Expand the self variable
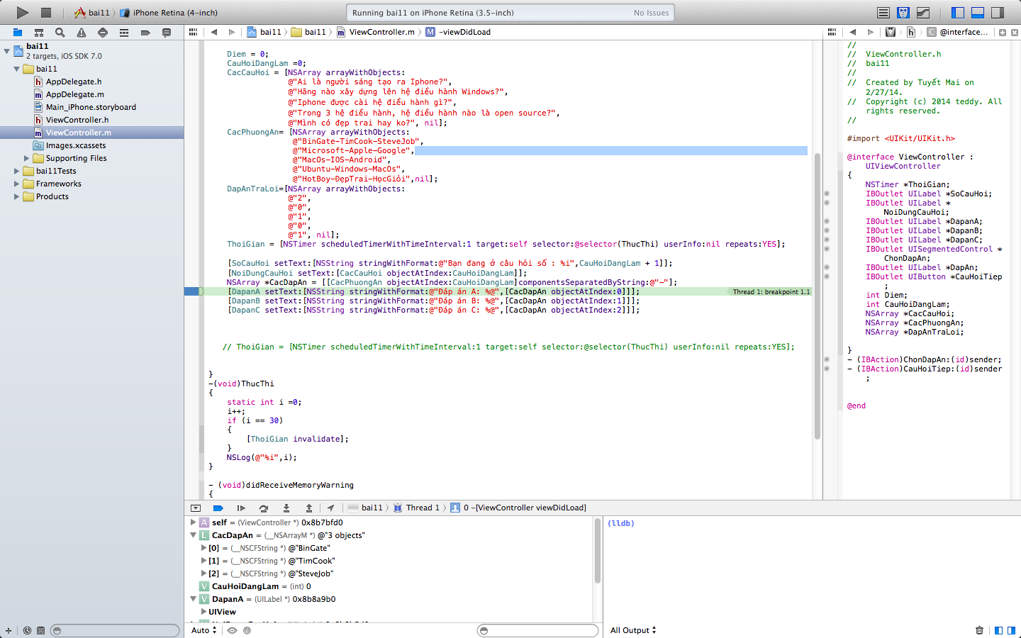The height and width of the screenshot is (638, 1021). click(193, 522)
